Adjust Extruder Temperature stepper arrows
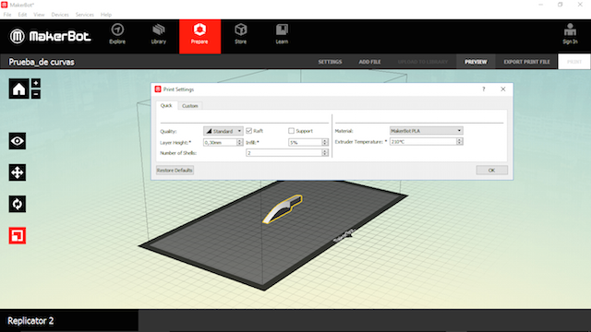Viewport: 591px width, 332px height. [x=460, y=141]
